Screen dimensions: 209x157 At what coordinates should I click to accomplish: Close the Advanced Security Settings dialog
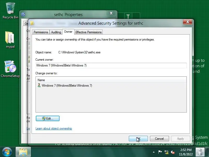point(188,22)
